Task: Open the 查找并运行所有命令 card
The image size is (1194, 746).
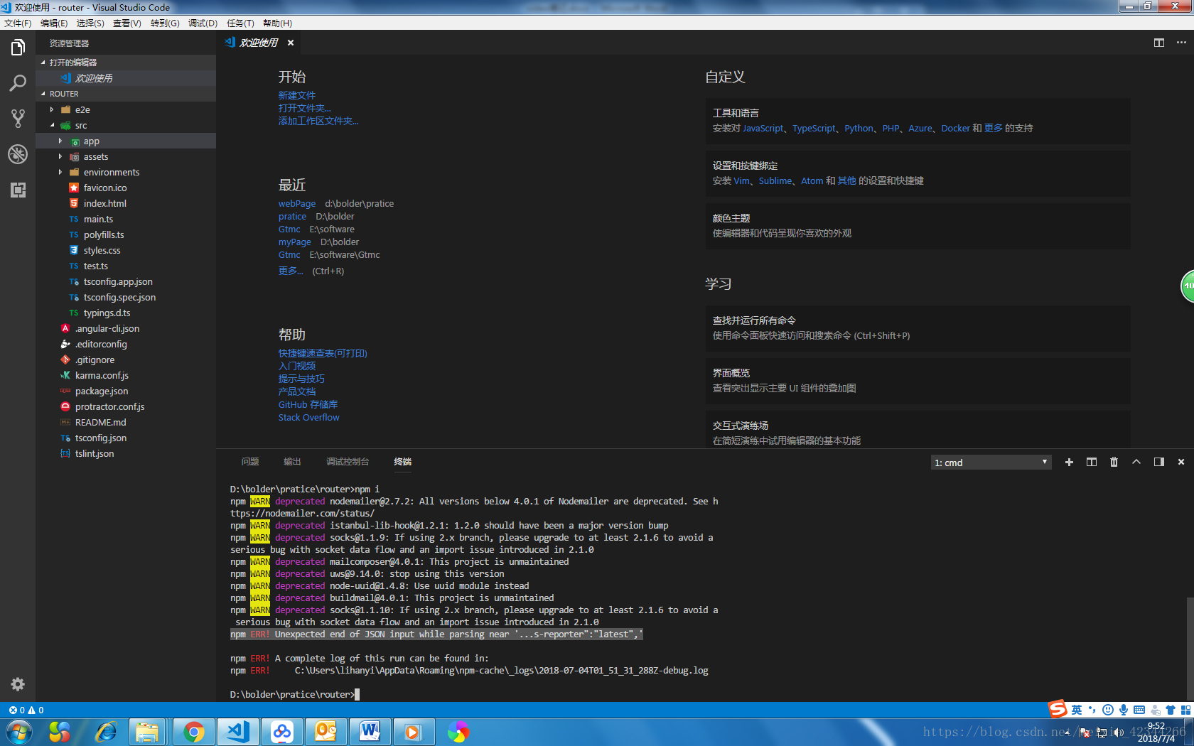Action: 918,328
